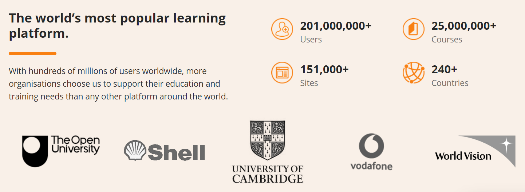Viewport: 525px width, 192px height.
Task: Click the orange Courses book icon
Action: coord(414,29)
